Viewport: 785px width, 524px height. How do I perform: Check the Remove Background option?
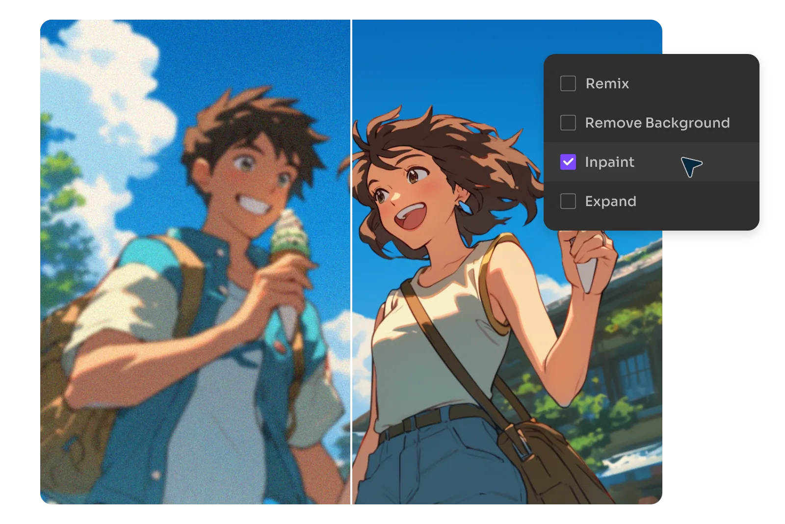pos(568,123)
